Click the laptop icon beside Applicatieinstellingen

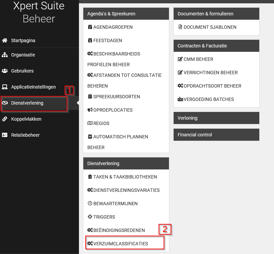[x=5, y=87]
